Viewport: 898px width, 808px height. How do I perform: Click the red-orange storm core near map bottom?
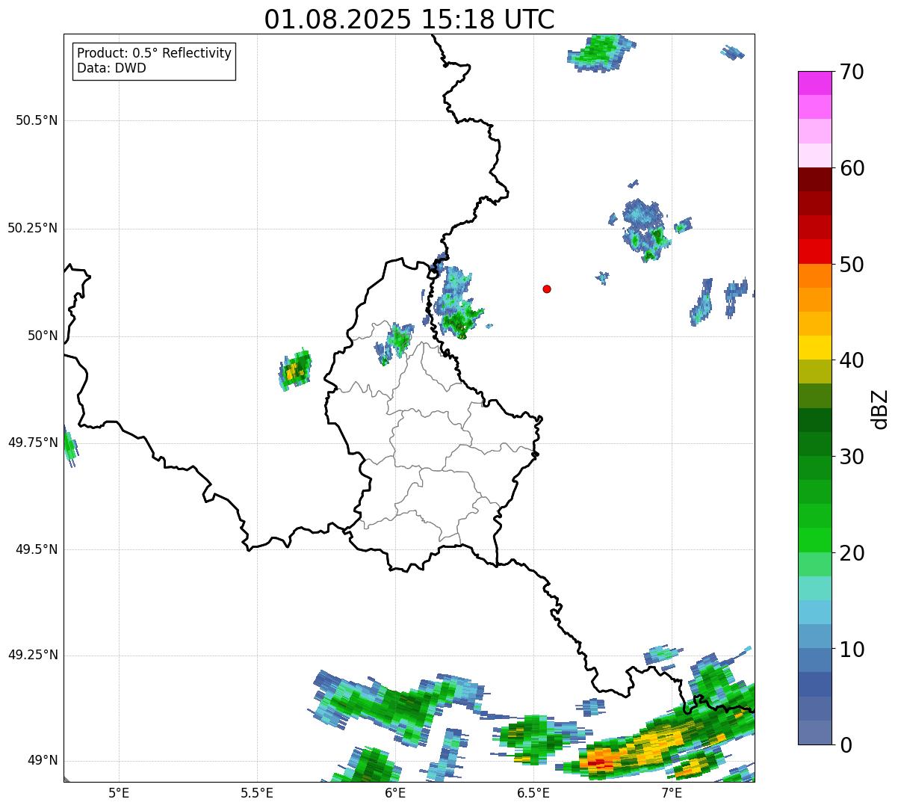601,761
